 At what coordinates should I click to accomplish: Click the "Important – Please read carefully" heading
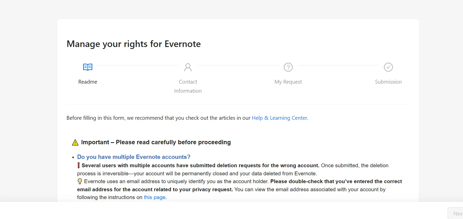tap(156, 142)
